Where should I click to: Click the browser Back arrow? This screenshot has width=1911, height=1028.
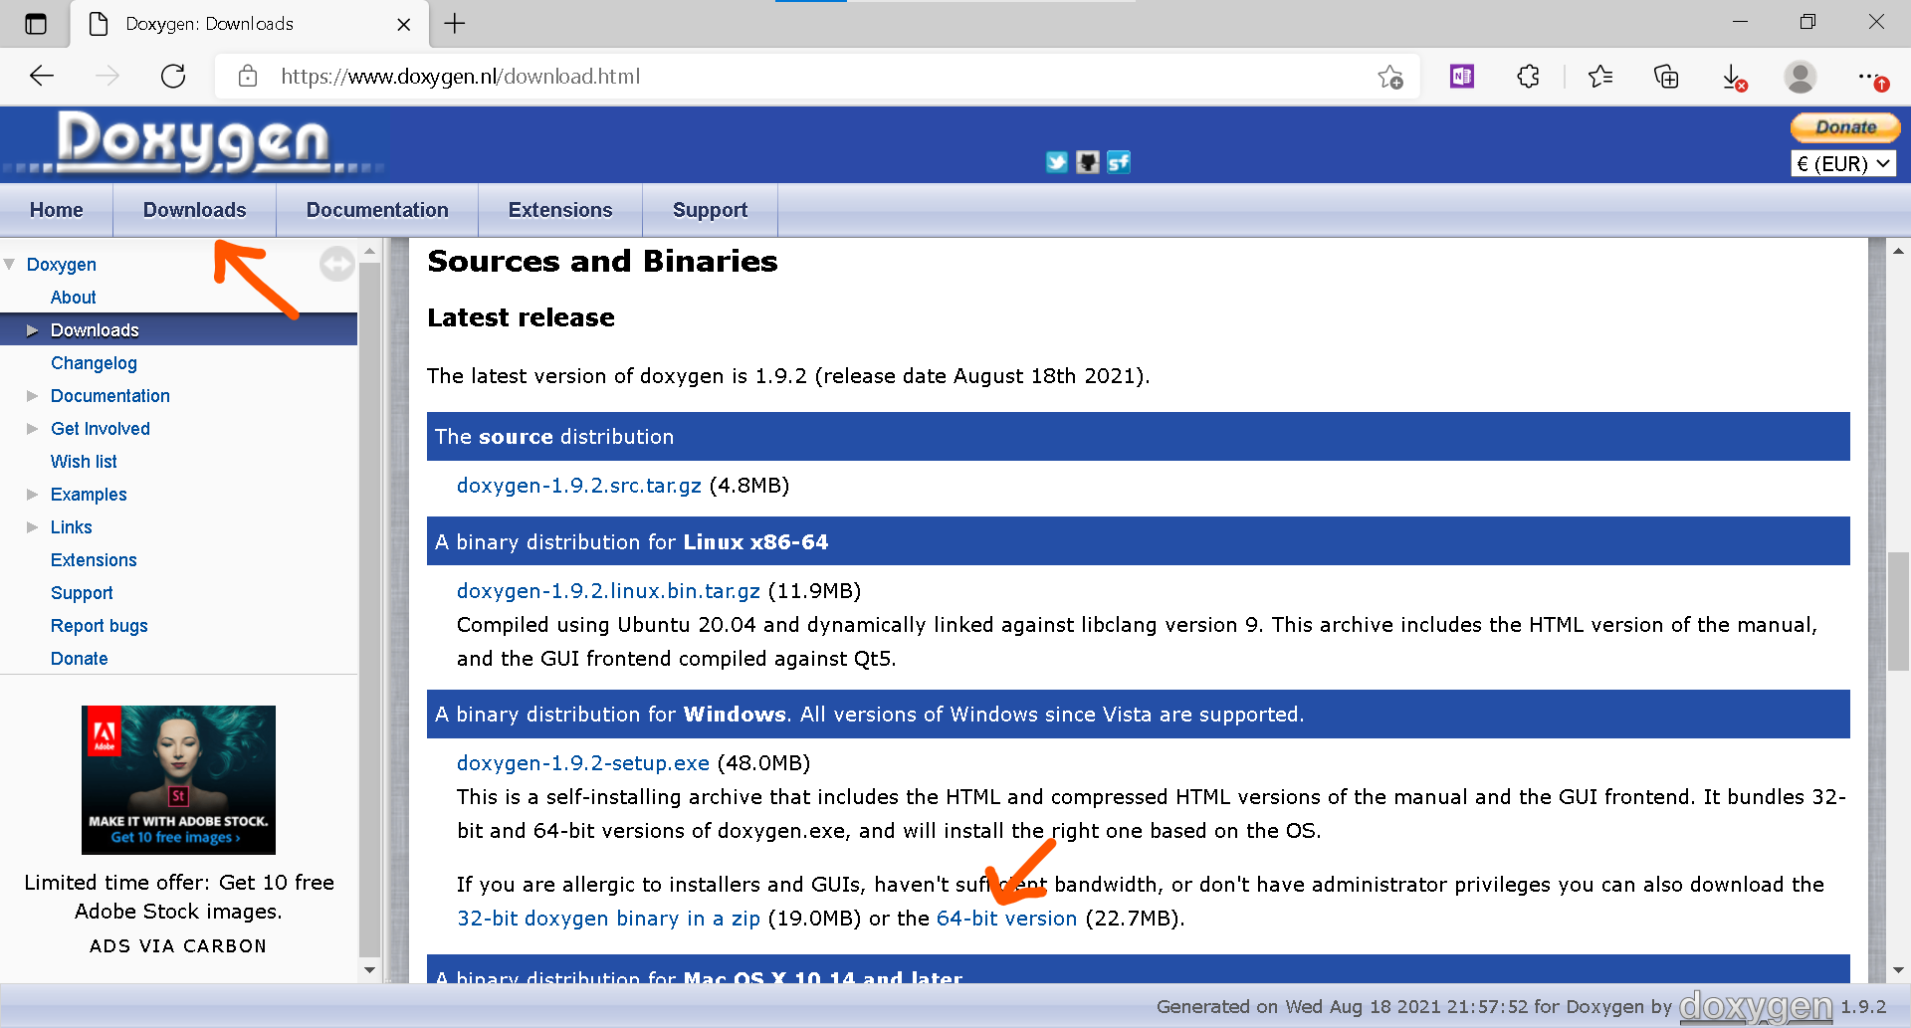click(42, 76)
